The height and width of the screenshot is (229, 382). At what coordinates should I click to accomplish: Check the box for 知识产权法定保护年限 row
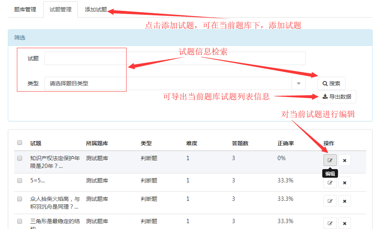tap(20, 158)
